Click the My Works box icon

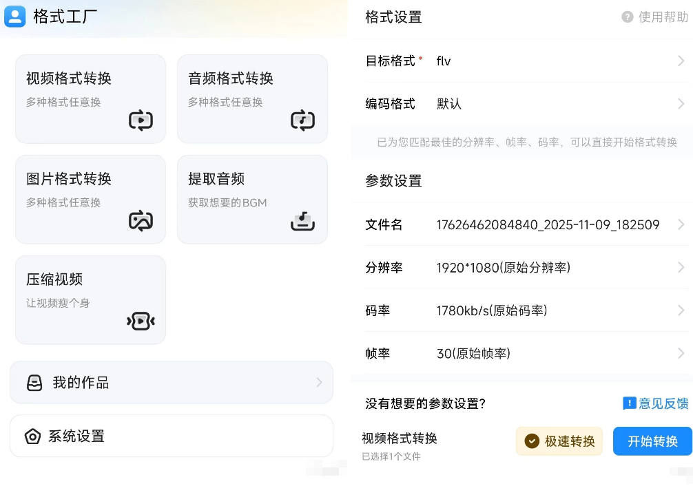(34, 383)
